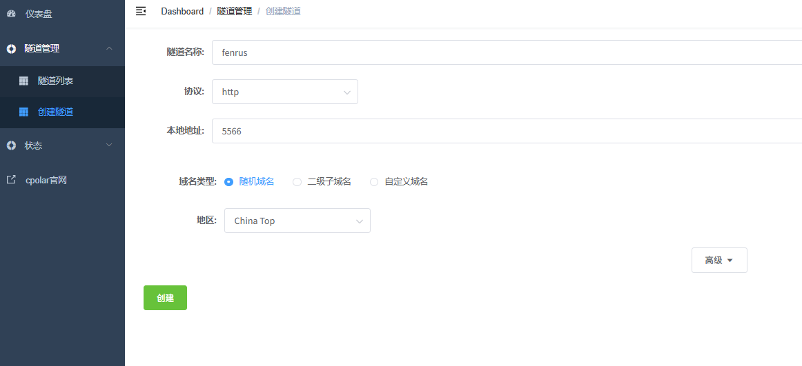Click the 隧道列表 table grid icon
The width and height of the screenshot is (802, 366).
pyautogui.click(x=23, y=81)
